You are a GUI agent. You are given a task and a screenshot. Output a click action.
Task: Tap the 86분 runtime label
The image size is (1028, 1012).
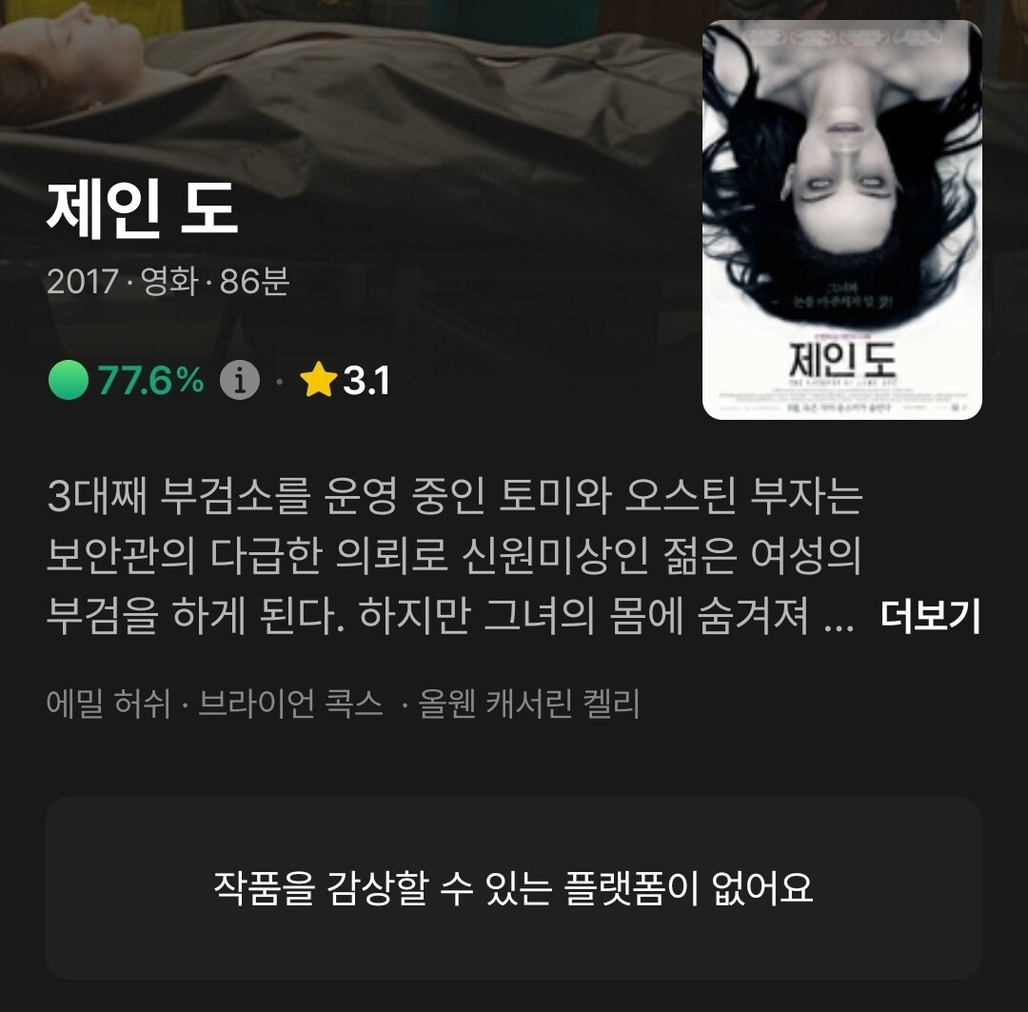pyautogui.click(x=254, y=282)
